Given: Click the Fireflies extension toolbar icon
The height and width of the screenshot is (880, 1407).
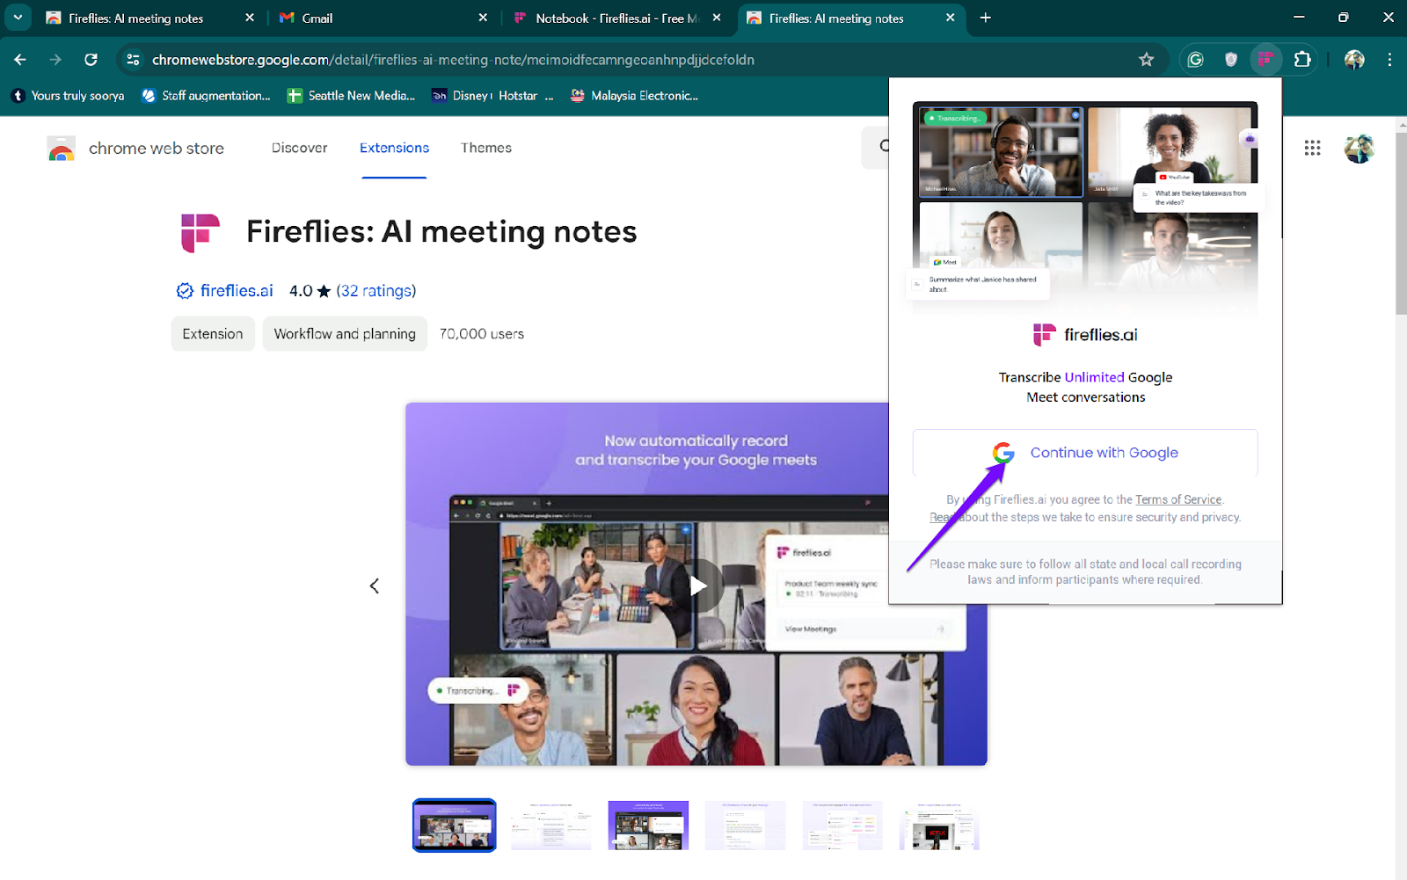Looking at the screenshot, I should pos(1266,60).
